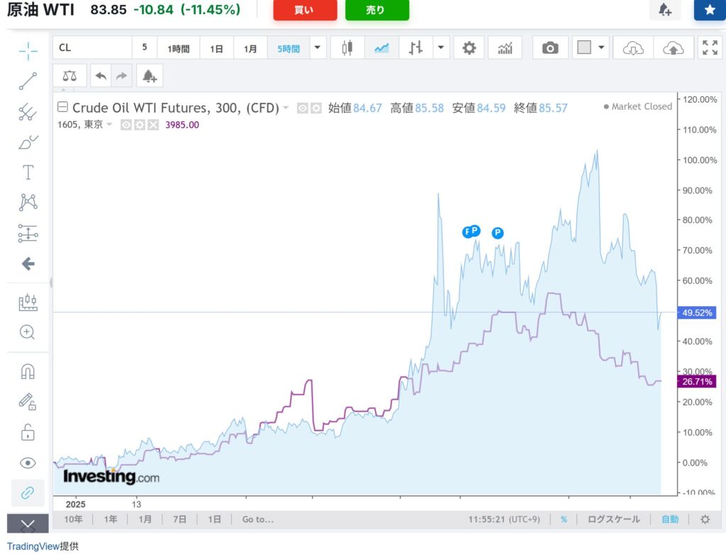The height and width of the screenshot is (554, 726).
Task: Choose the text annotation tool
Action: point(28,172)
